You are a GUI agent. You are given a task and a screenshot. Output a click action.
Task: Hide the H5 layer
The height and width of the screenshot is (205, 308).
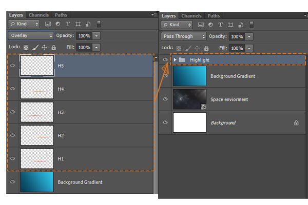[12, 65]
